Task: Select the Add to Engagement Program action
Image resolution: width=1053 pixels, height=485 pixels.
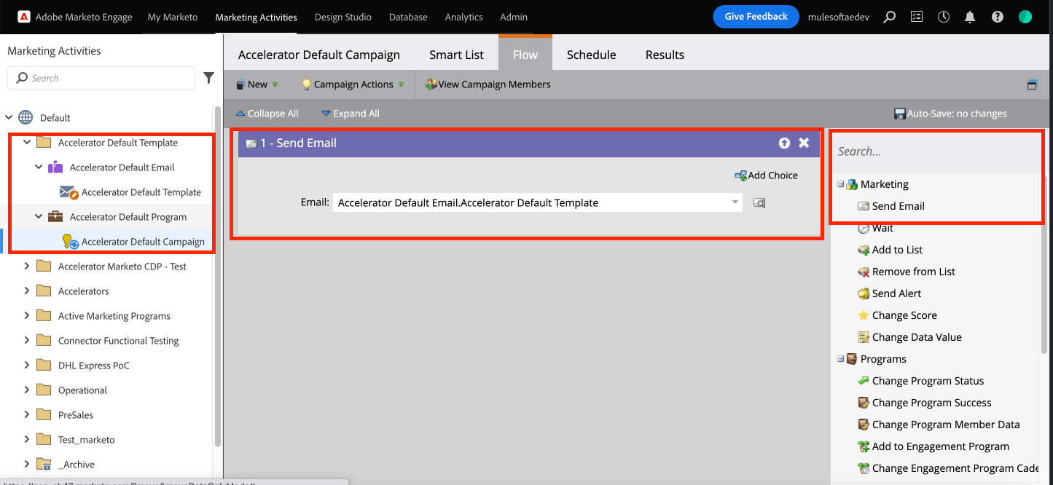Action: (933, 446)
